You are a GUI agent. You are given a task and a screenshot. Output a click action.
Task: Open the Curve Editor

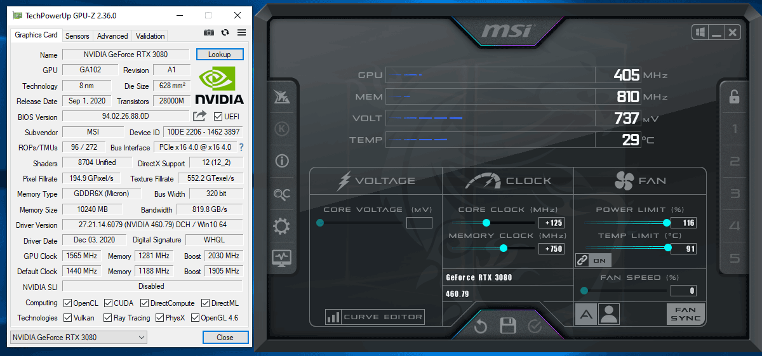pyautogui.click(x=375, y=317)
